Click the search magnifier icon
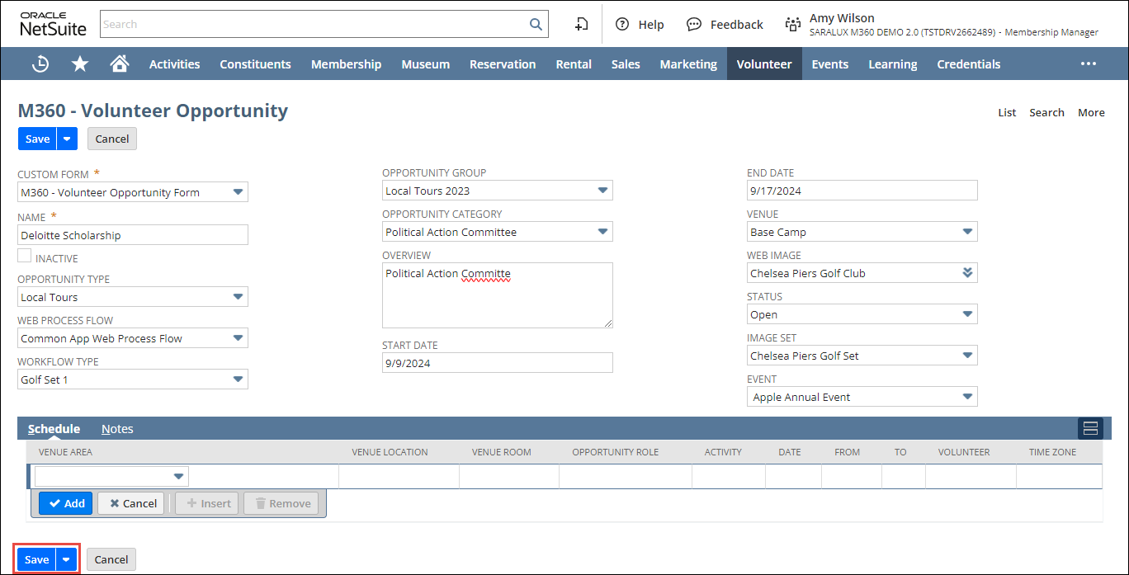 [x=536, y=24]
